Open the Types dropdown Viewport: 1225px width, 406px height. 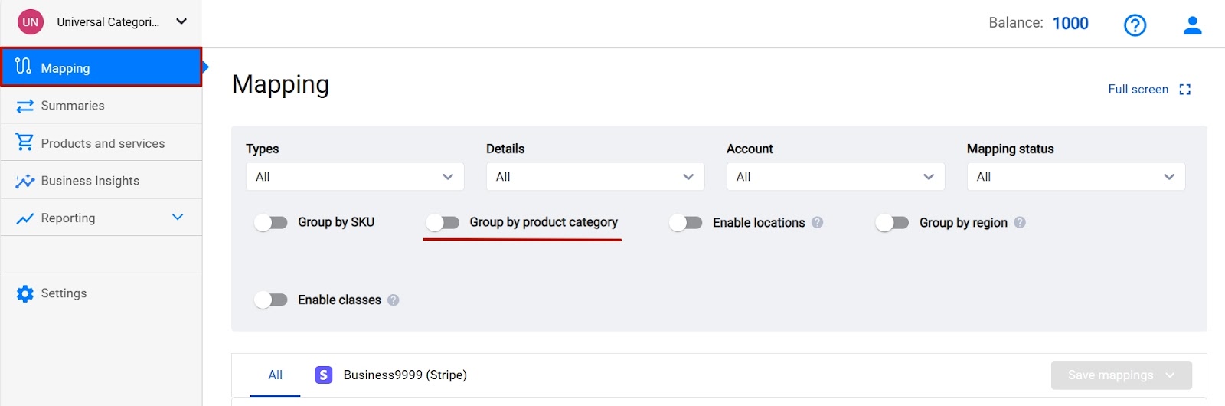[x=355, y=176]
